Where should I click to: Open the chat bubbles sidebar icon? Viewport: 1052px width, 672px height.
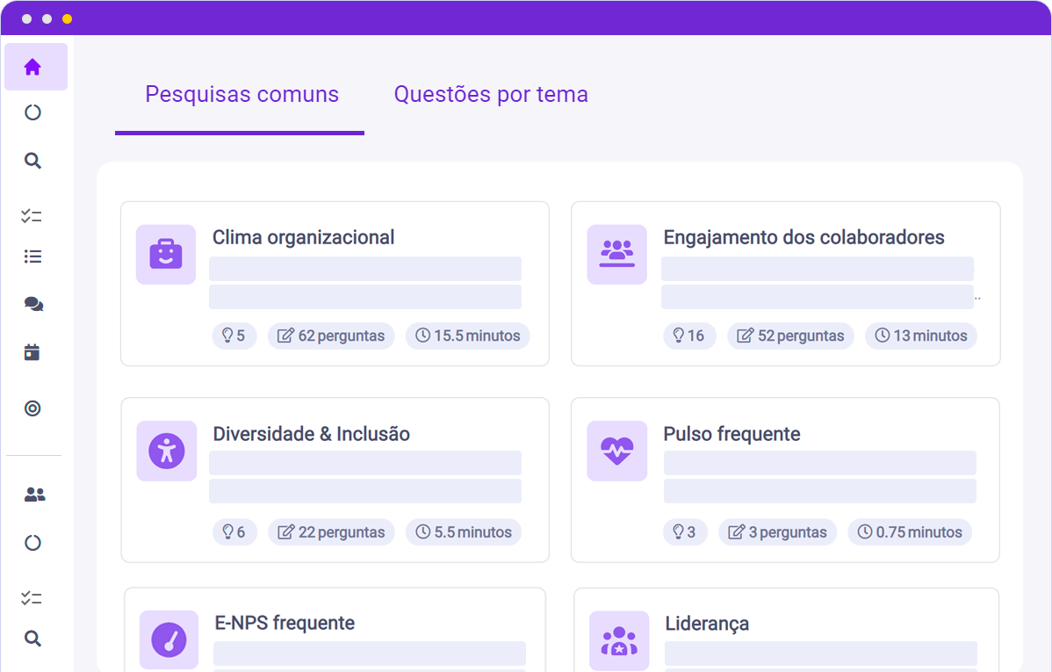pyautogui.click(x=33, y=304)
